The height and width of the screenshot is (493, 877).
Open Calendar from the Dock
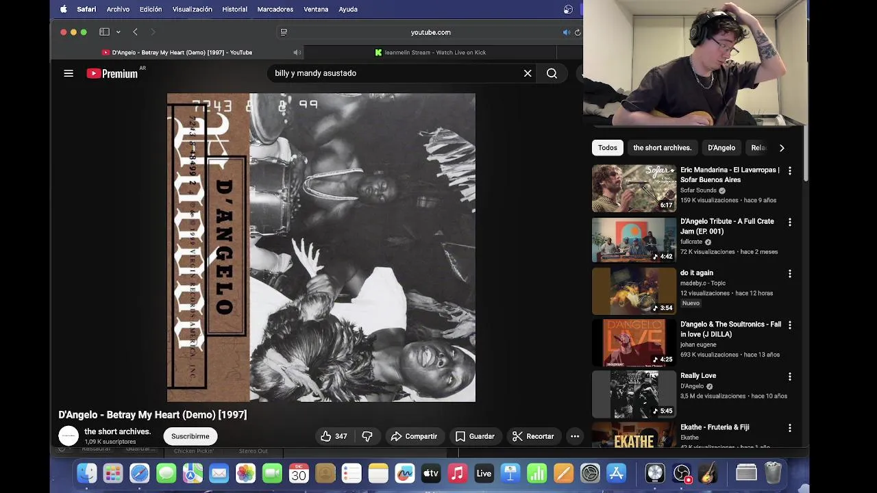[299, 473]
